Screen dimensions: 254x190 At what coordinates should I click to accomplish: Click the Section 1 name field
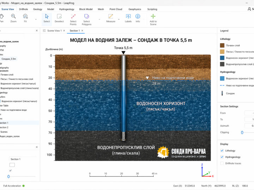[23, 159]
